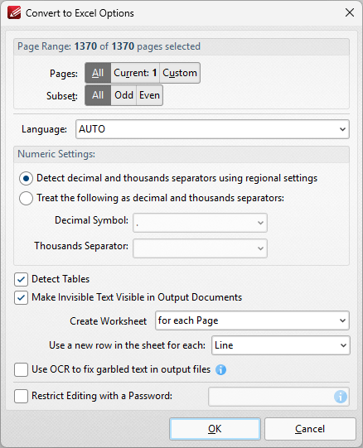Click the OK button
This screenshot has width=363, height=448.
tap(215, 429)
